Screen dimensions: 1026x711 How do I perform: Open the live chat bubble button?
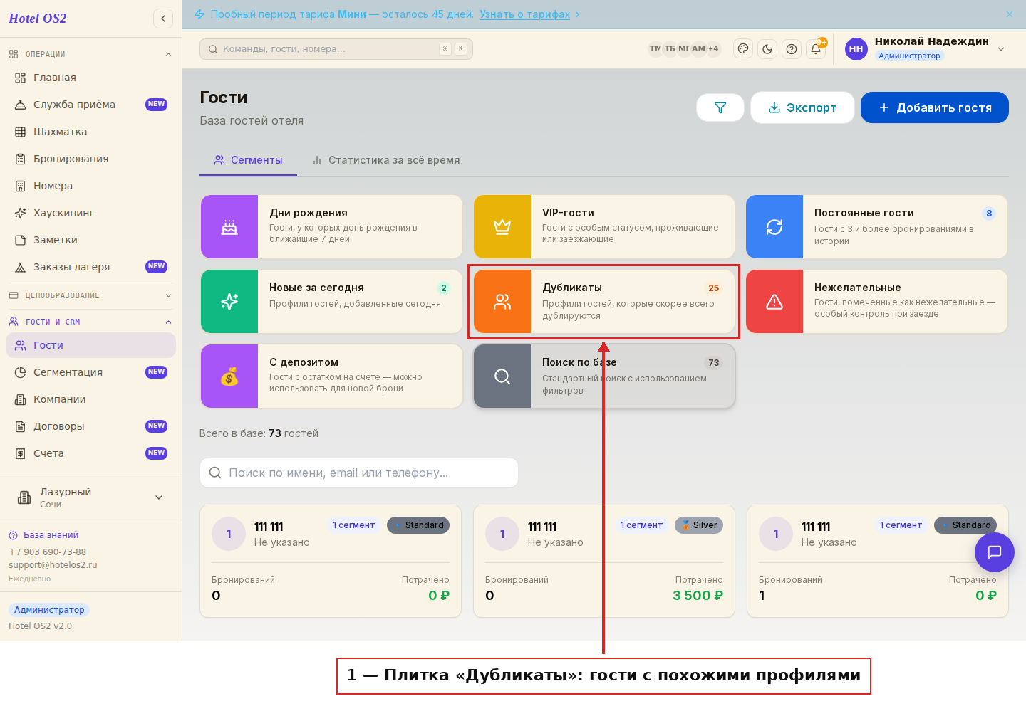click(995, 552)
